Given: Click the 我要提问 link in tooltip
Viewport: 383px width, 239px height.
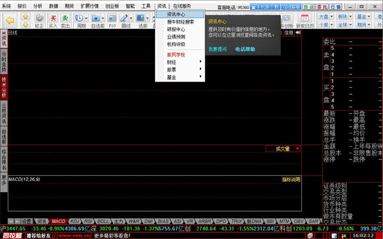Looking at the screenshot, I should pyautogui.click(x=218, y=49).
